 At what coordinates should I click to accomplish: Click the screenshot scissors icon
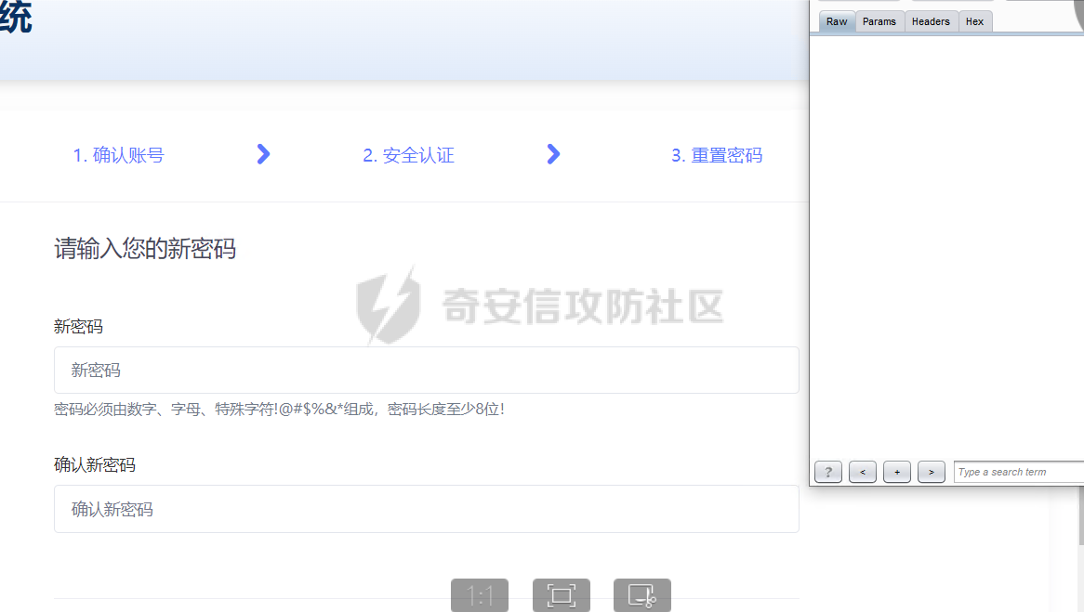coord(641,595)
